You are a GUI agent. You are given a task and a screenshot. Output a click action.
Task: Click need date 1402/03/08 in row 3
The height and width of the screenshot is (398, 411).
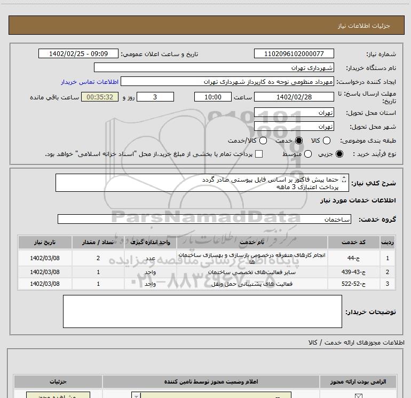pyautogui.click(x=45, y=284)
